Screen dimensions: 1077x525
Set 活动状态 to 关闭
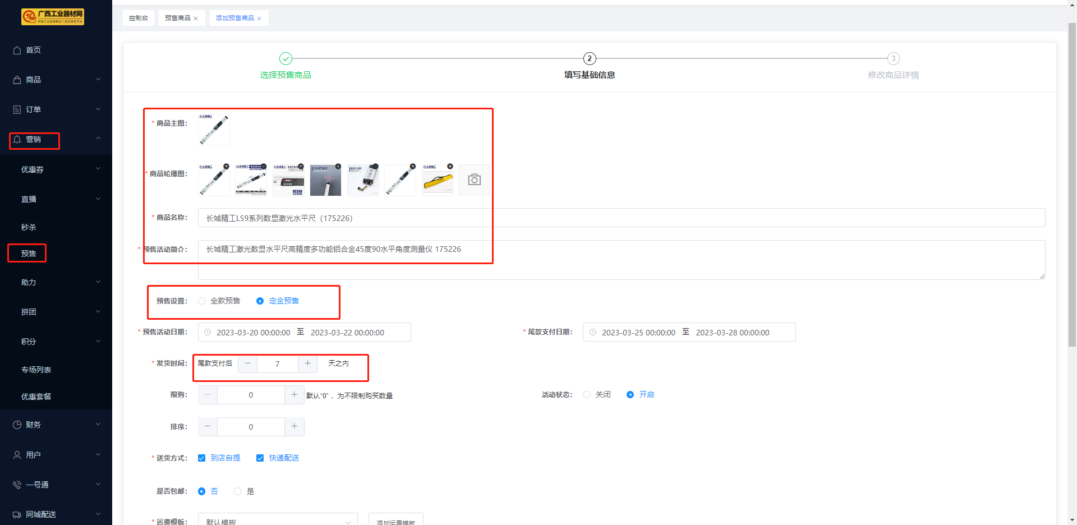(587, 395)
